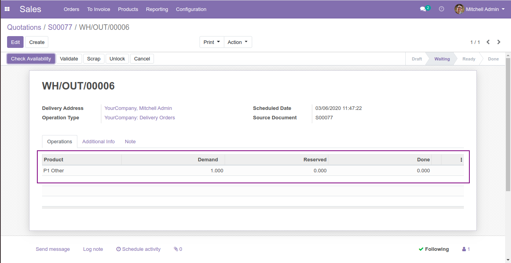Open Reporting menu
Image resolution: width=511 pixels, height=263 pixels.
click(157, 9)
